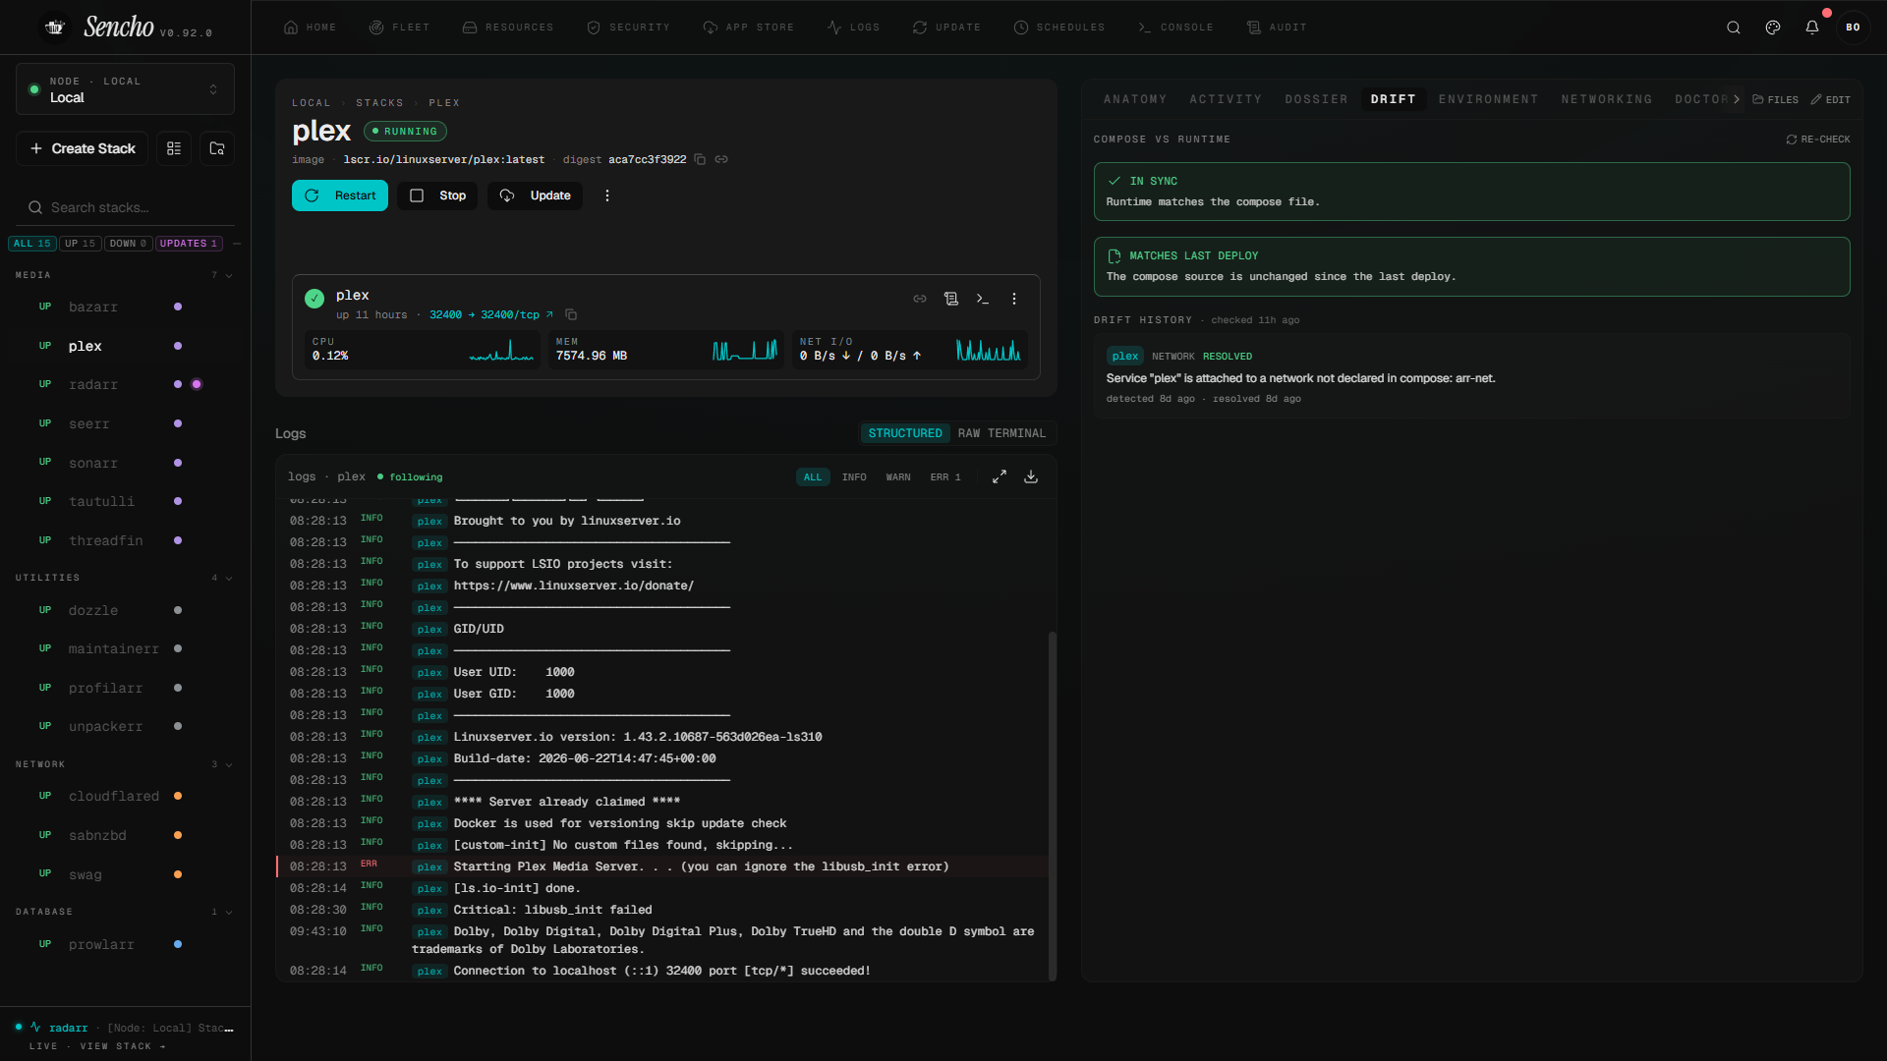Open the stack list layout icon beside Create Stack
1887x1061 pixels.
[174, 148]
